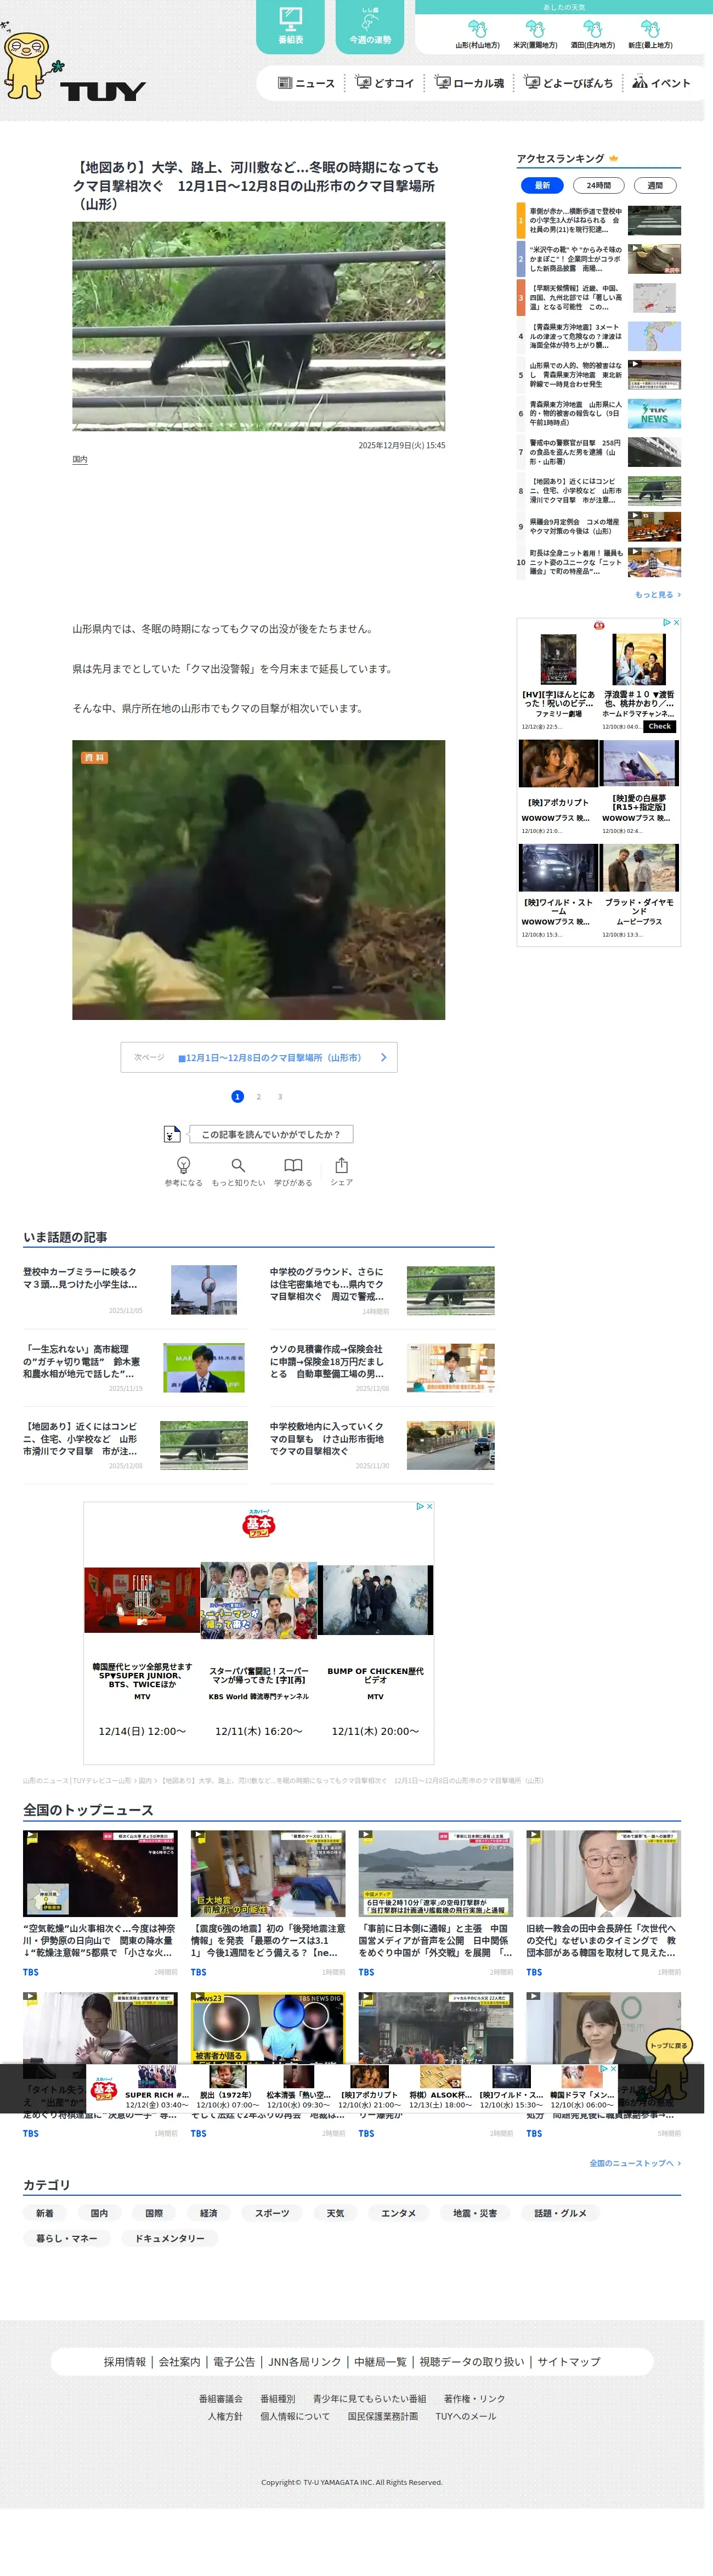Check weather icon for 新庄(最上地方)
Image resolution: width=713 pixels, height=2576 pixels.
click(650, 29)
